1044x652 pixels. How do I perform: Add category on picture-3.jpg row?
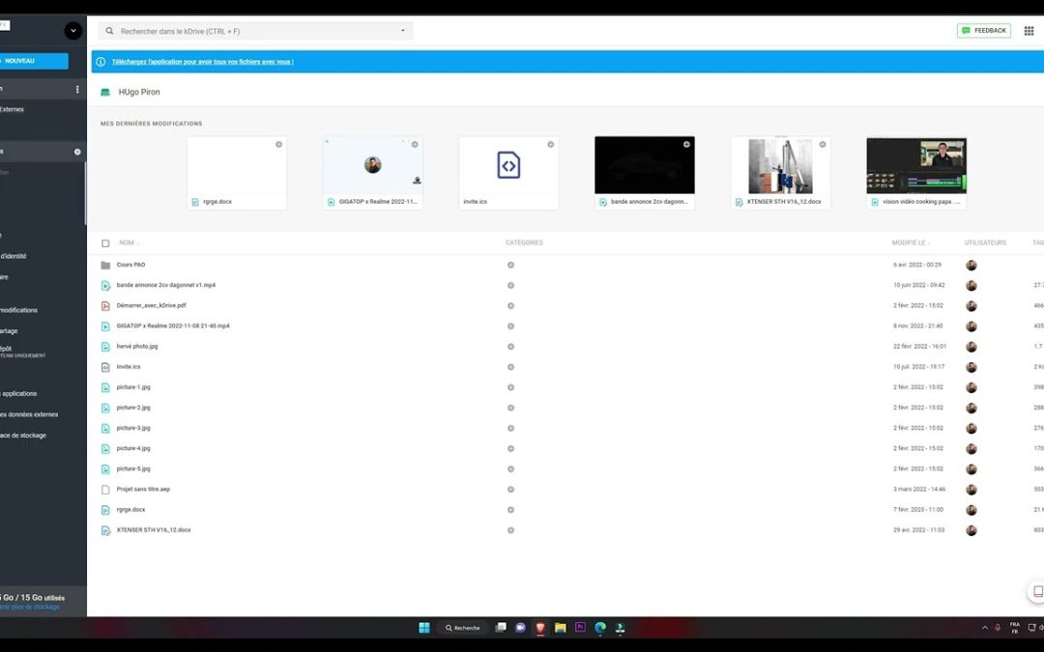[x=510, y=429]
